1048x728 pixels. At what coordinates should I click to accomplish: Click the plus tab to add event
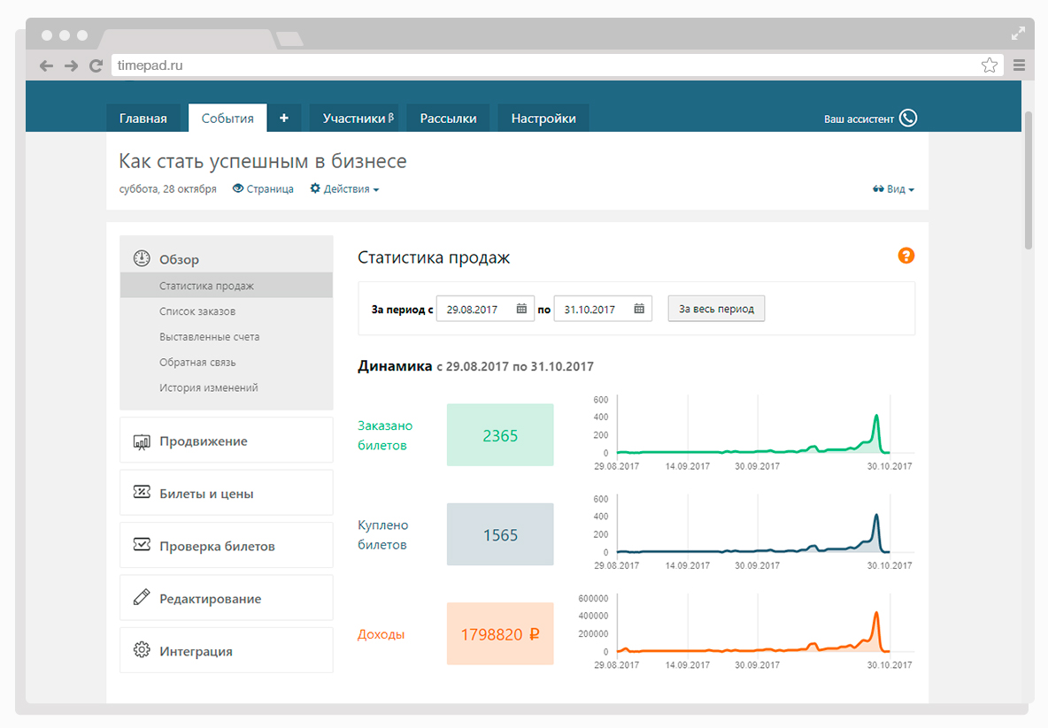pyautogui.click(x=284, y=119)
